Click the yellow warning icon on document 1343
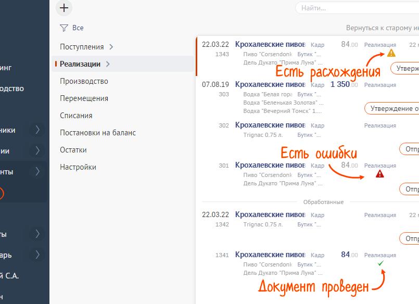 pyautogui.click(x=391, y=53)
